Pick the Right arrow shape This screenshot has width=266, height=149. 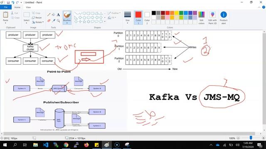point(93,17)
